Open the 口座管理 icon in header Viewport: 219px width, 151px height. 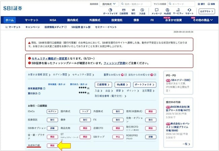(124, 11)
